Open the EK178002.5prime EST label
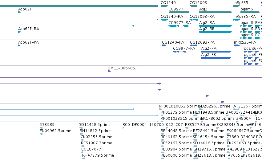The image size is (262, 160). pyautogui.click(x=218, y=119)
